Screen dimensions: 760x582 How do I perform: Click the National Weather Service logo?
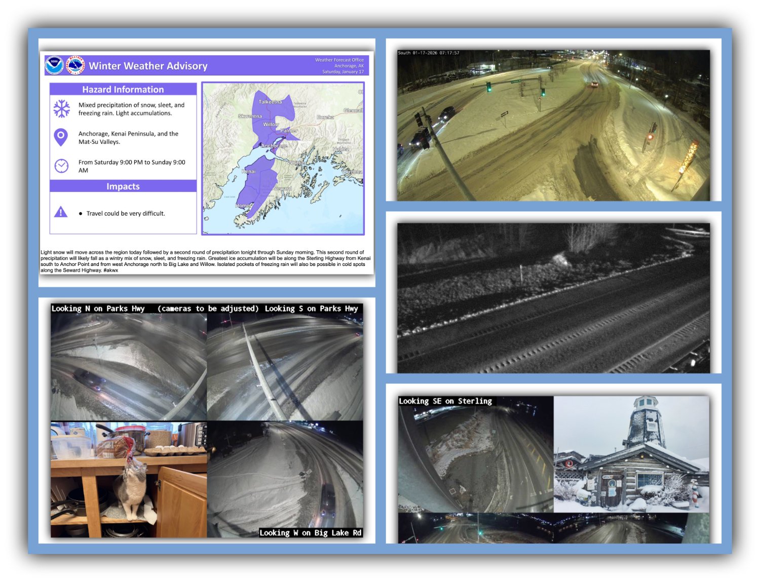(76, 65)
